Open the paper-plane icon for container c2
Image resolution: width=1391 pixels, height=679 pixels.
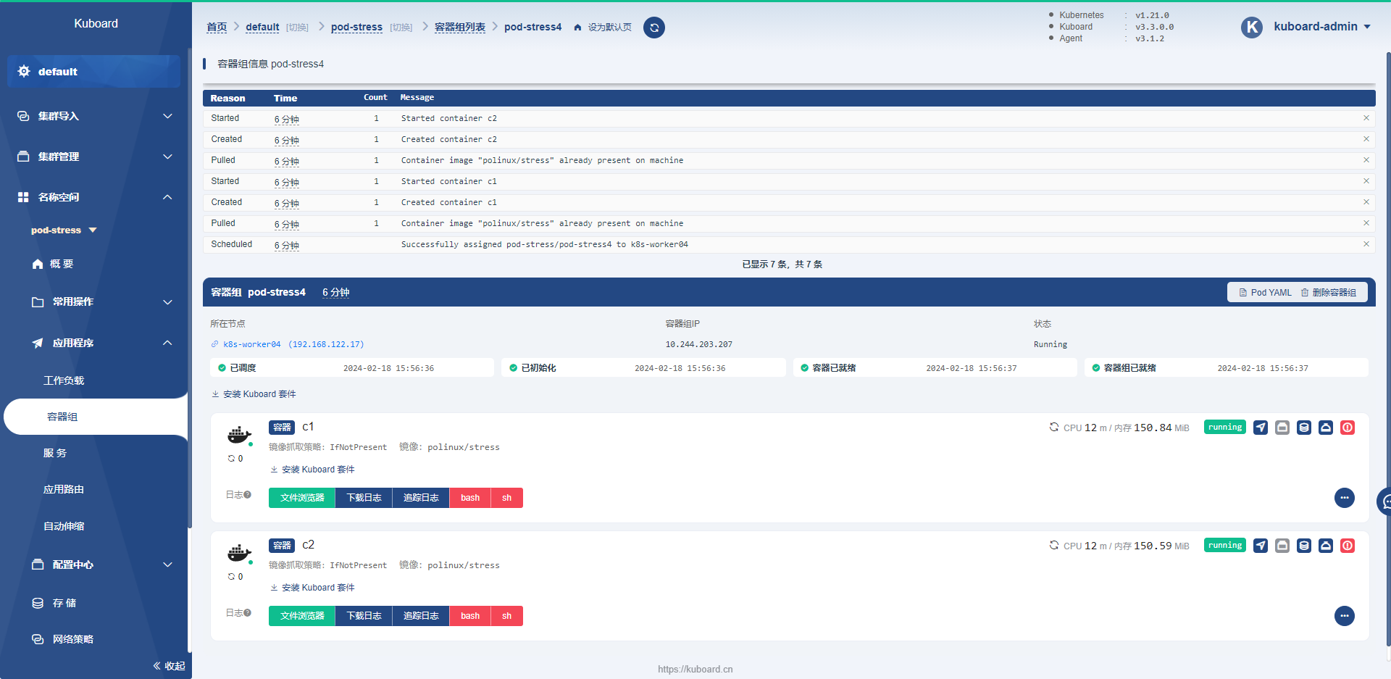pos(1261,546)
